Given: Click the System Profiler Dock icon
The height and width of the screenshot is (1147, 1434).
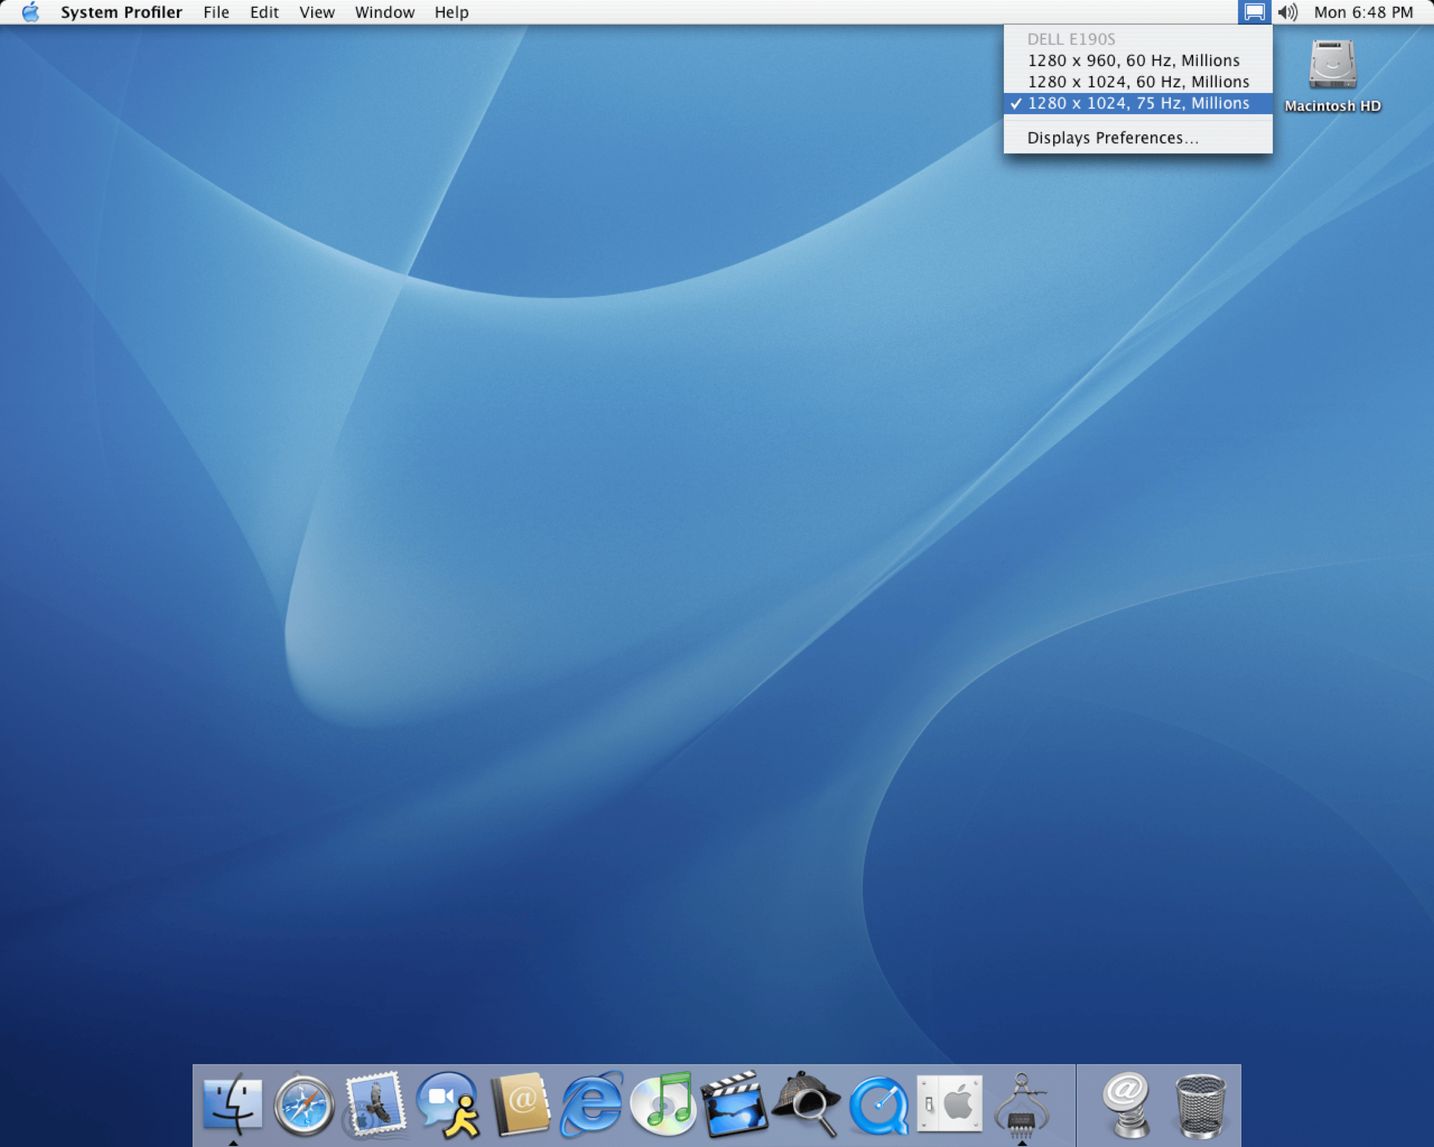Looking at the screenshot, I should [x=1022, y=1105].
